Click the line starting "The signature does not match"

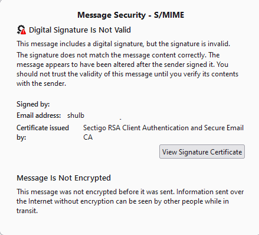pyautogui.click(x=118, y=55)
